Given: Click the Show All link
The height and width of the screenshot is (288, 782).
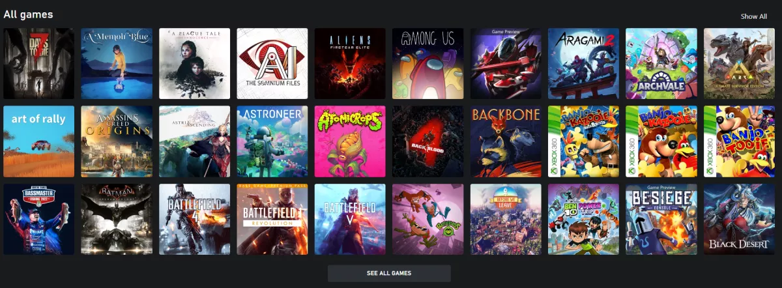Looking at the screenshot, I should pos(753,16).
